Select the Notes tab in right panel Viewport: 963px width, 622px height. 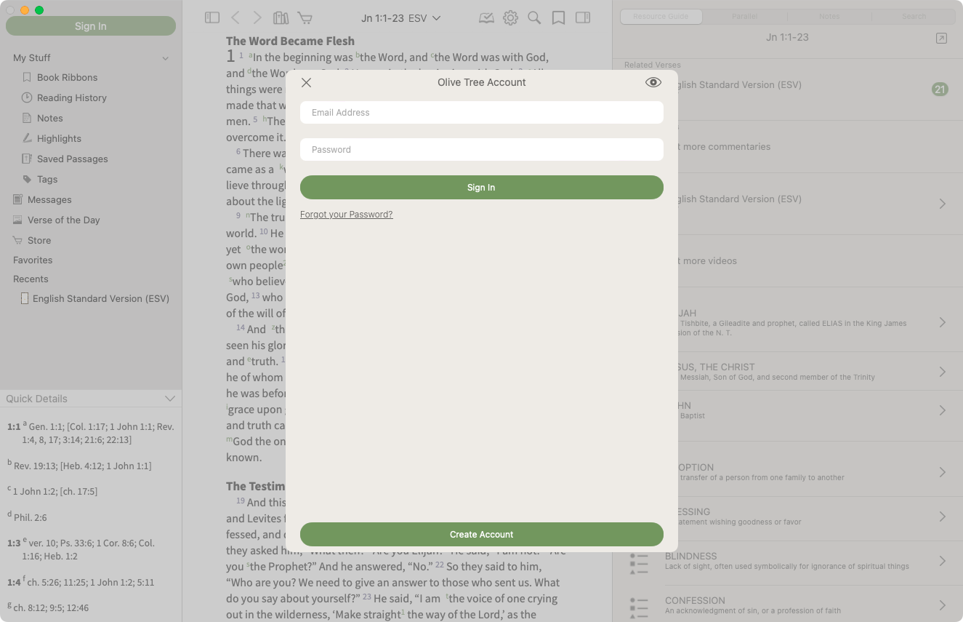(x=829, y=16)
